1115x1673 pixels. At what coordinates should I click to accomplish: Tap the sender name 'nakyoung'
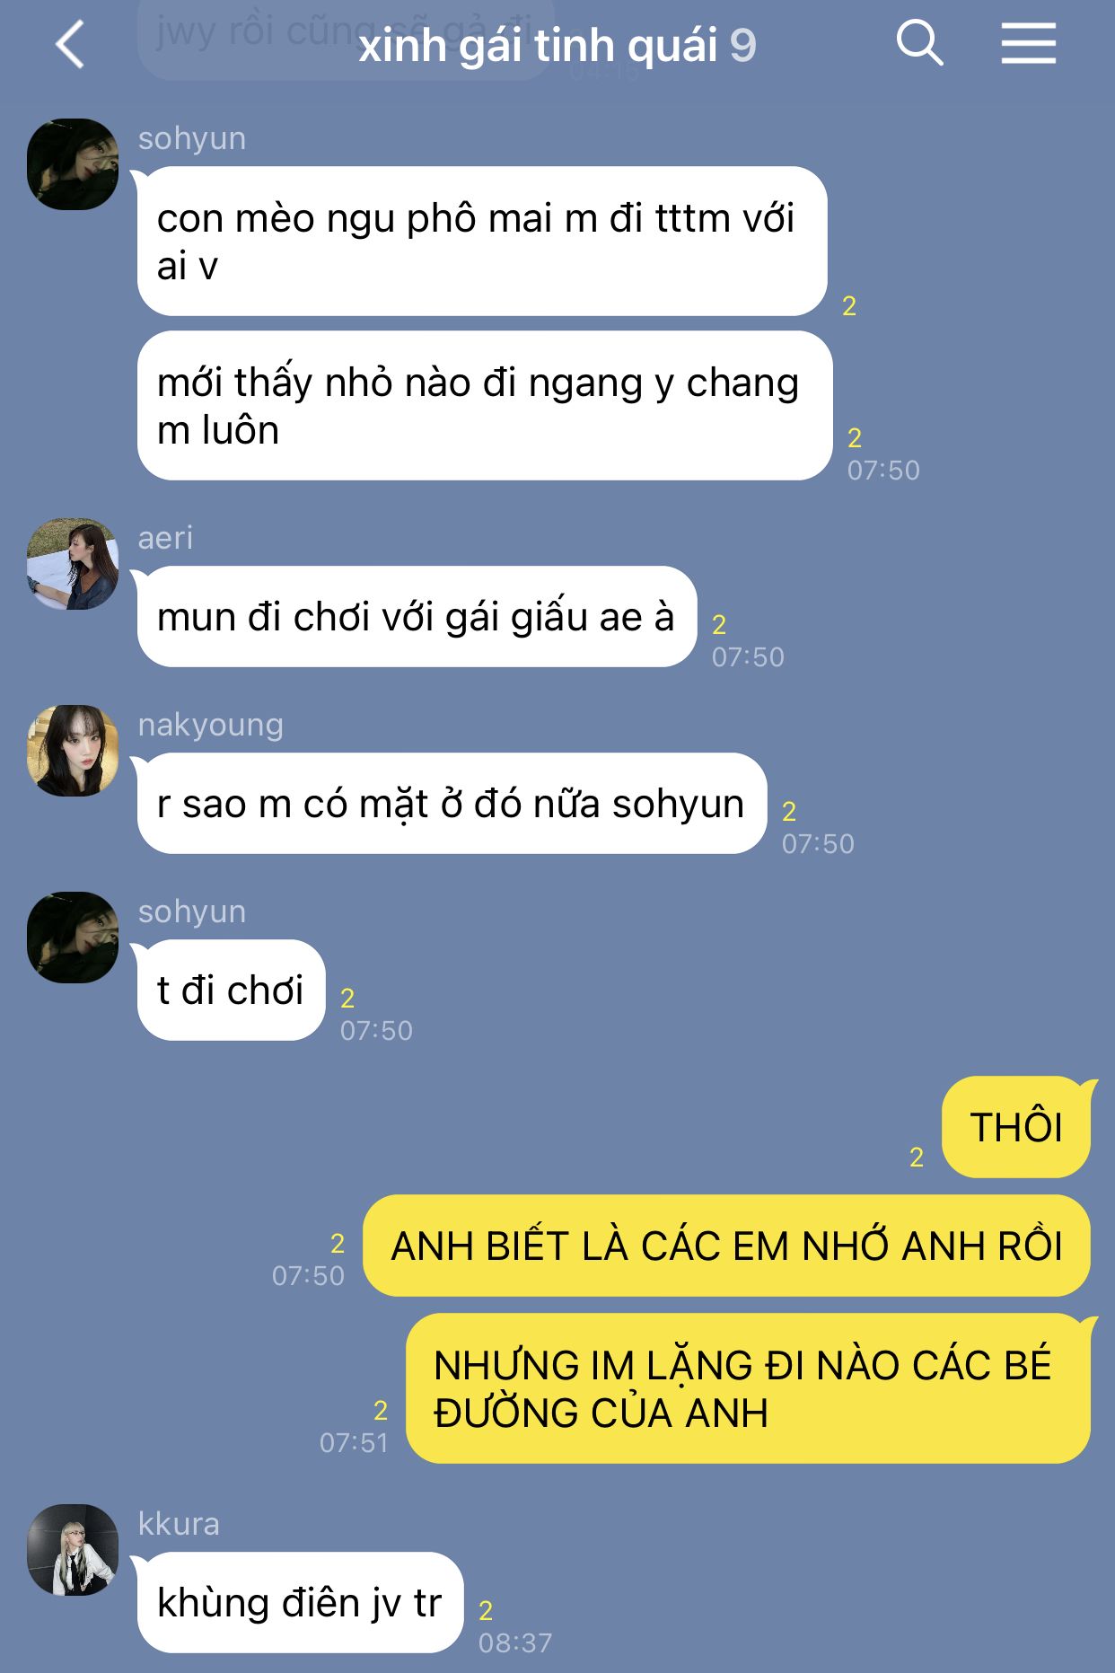210,725
